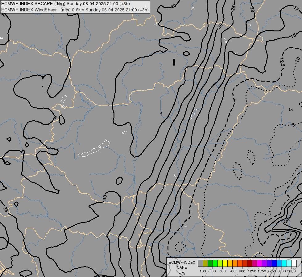The width and height of the screenshot is (302, 277).
Task: Click the gray swatch in the CAPE legend
Action: tap(200, 263)
